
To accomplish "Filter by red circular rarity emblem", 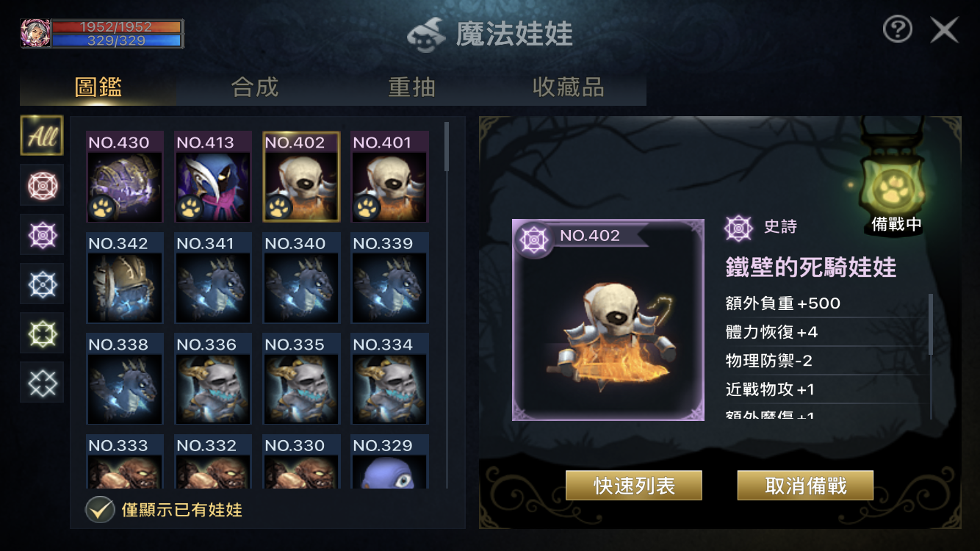I will (x=42, y=184).
